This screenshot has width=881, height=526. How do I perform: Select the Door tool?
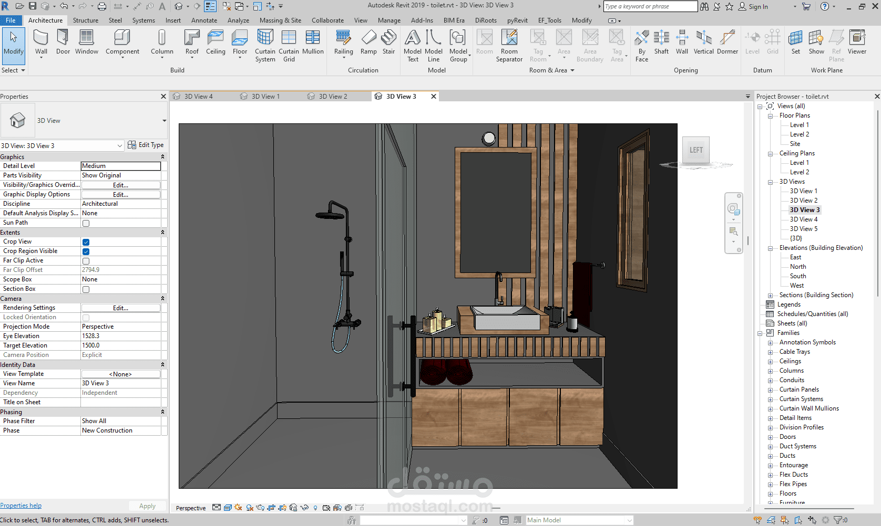(x=63, y=42)
